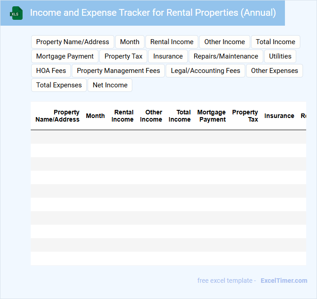Choose the Mortgage Payment tag

click(x=65, y=56)
